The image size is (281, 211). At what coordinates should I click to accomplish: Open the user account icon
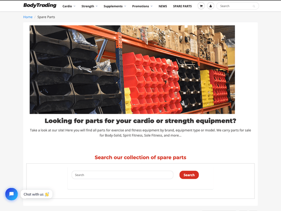pyautogui.click(x=211, y=6)
